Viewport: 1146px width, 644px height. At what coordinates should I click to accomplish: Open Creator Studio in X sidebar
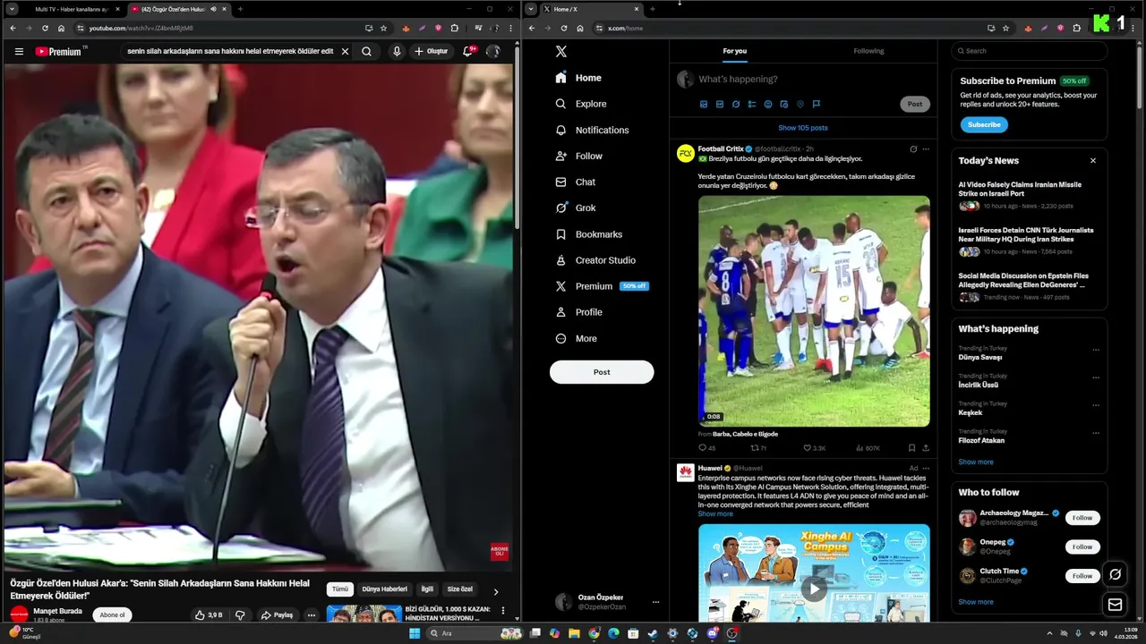click(x=595, y=260)
